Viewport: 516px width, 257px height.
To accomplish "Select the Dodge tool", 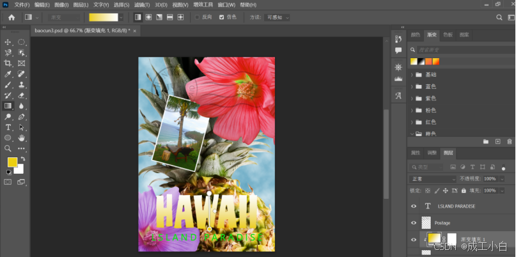I will pos(8,116).
